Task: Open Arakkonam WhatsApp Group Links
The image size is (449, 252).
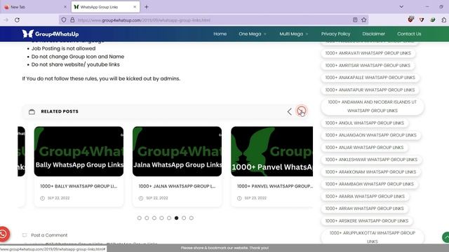Action: tap(370, 172)
